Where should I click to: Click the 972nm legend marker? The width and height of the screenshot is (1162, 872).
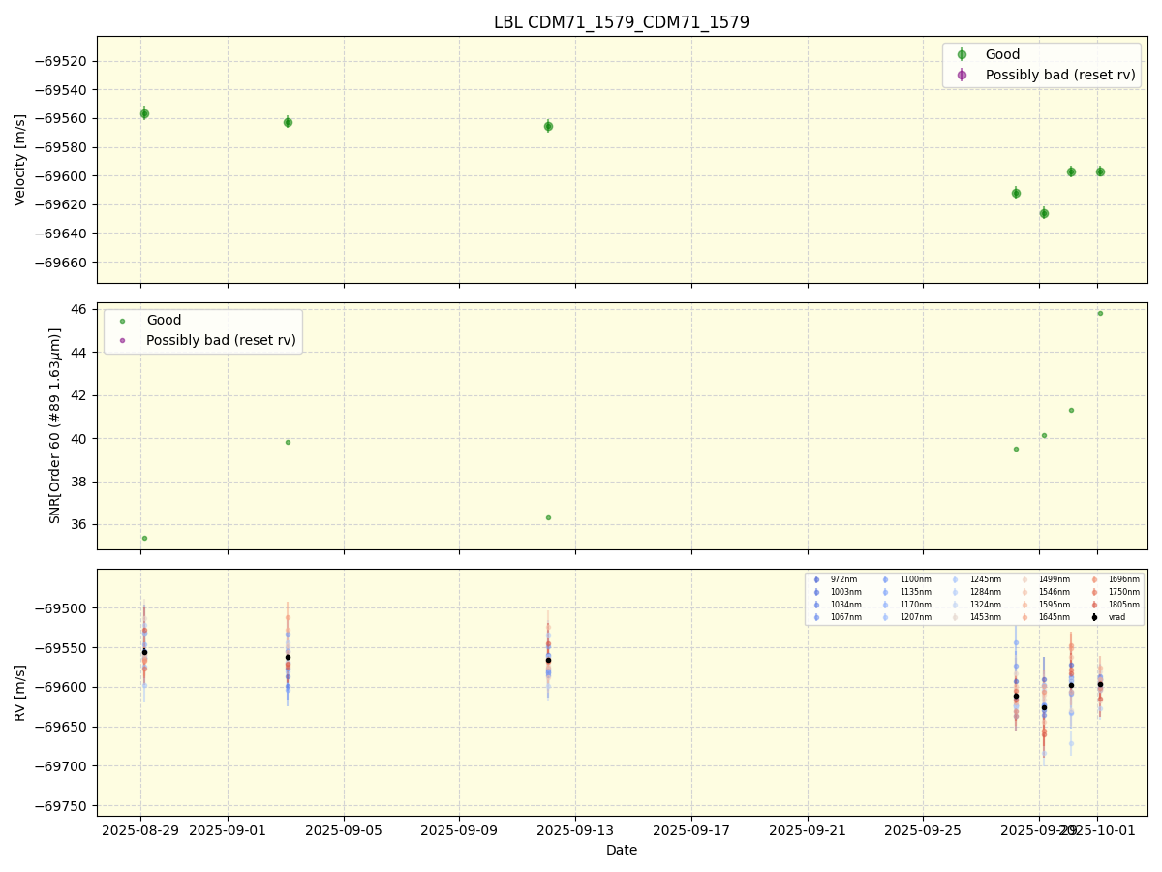pyautogui.click(x=816, y=579)
